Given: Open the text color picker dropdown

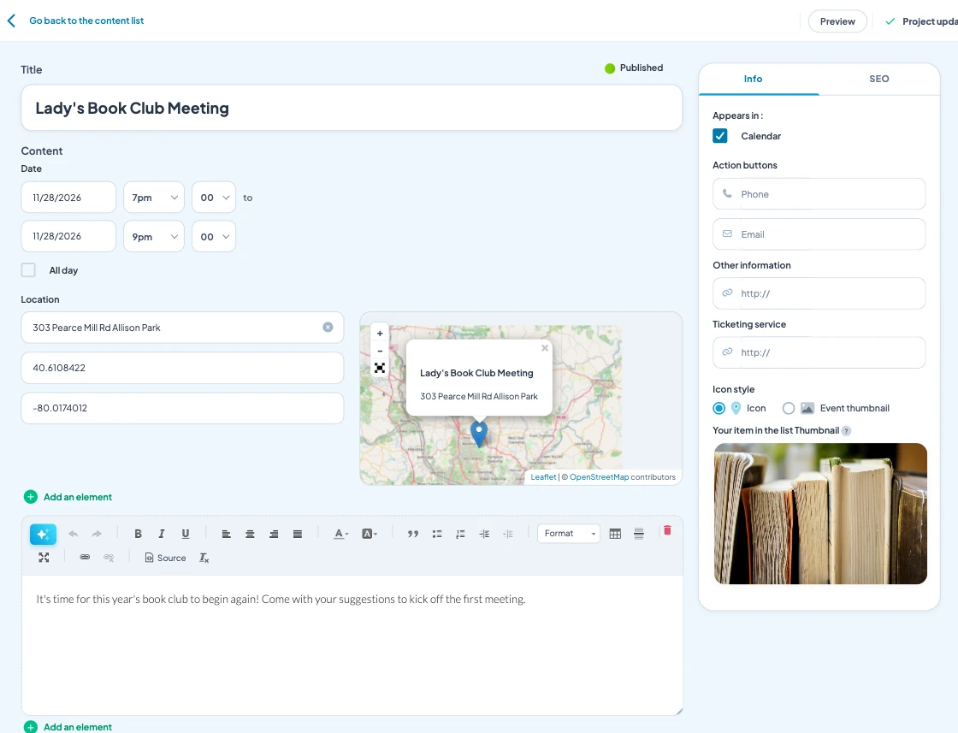Looking at the screenshot, I should (341, 534).
